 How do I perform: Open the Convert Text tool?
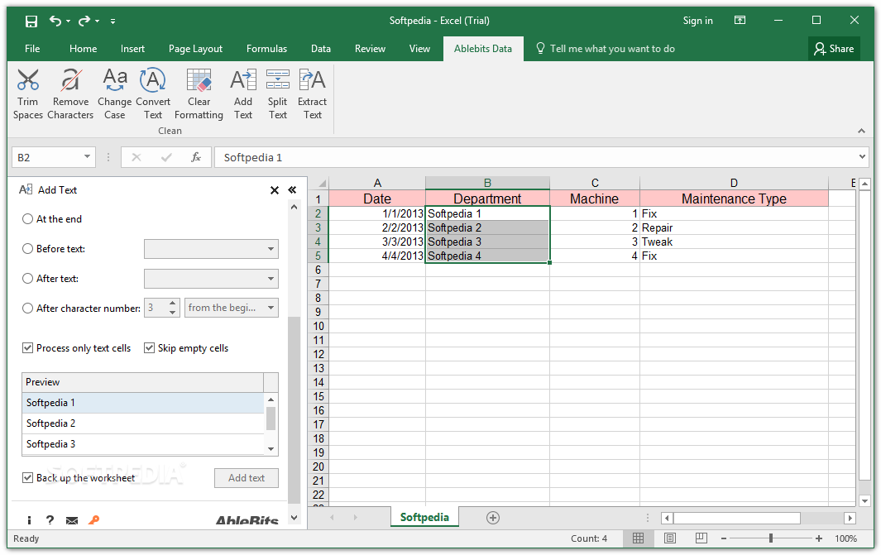tap(153, 93)
